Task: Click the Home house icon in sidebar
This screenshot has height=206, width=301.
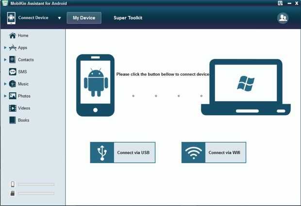Action: (x=13, y=35)
